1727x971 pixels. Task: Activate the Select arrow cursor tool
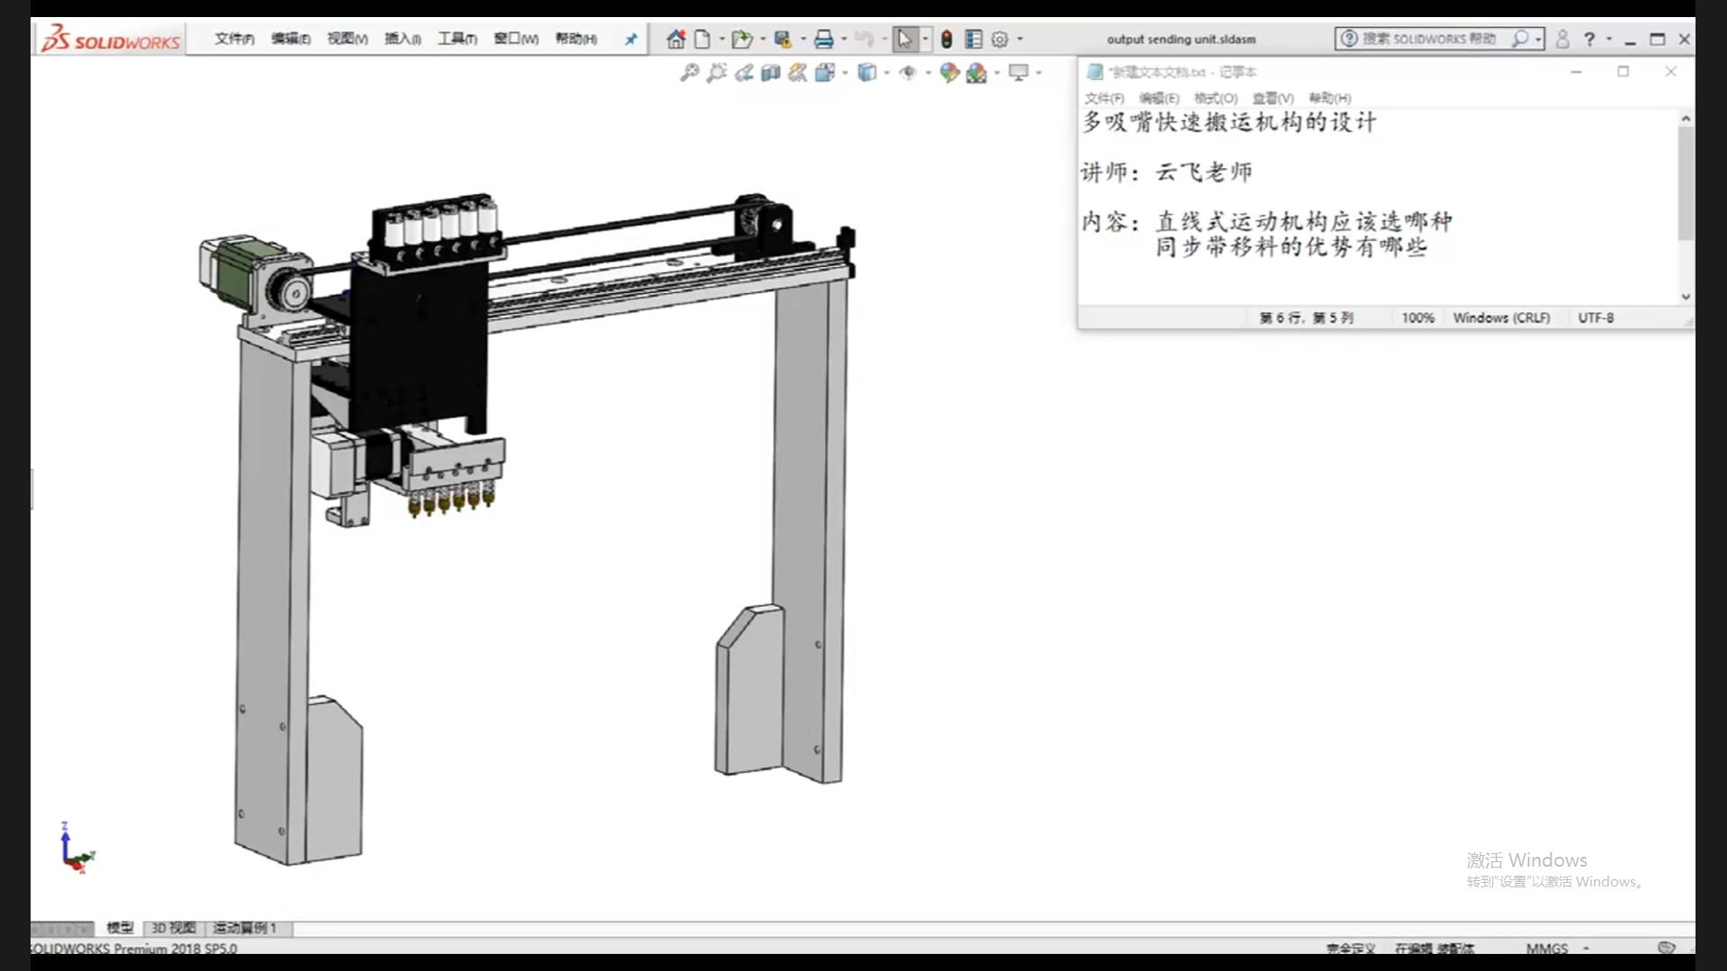coord(904,39)
